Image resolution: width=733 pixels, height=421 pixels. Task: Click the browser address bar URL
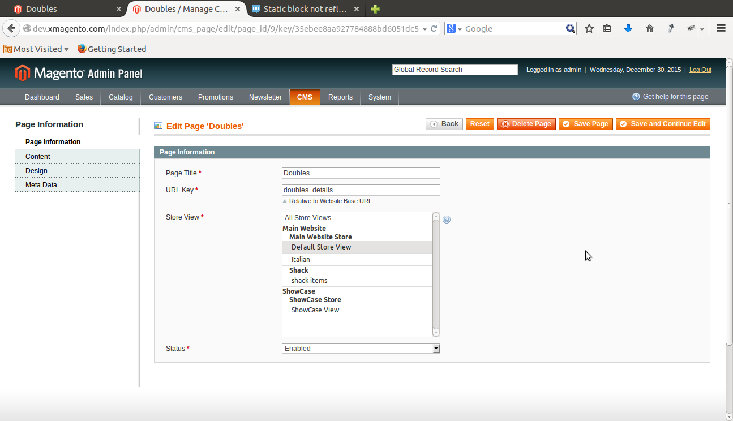coord(225,28)
